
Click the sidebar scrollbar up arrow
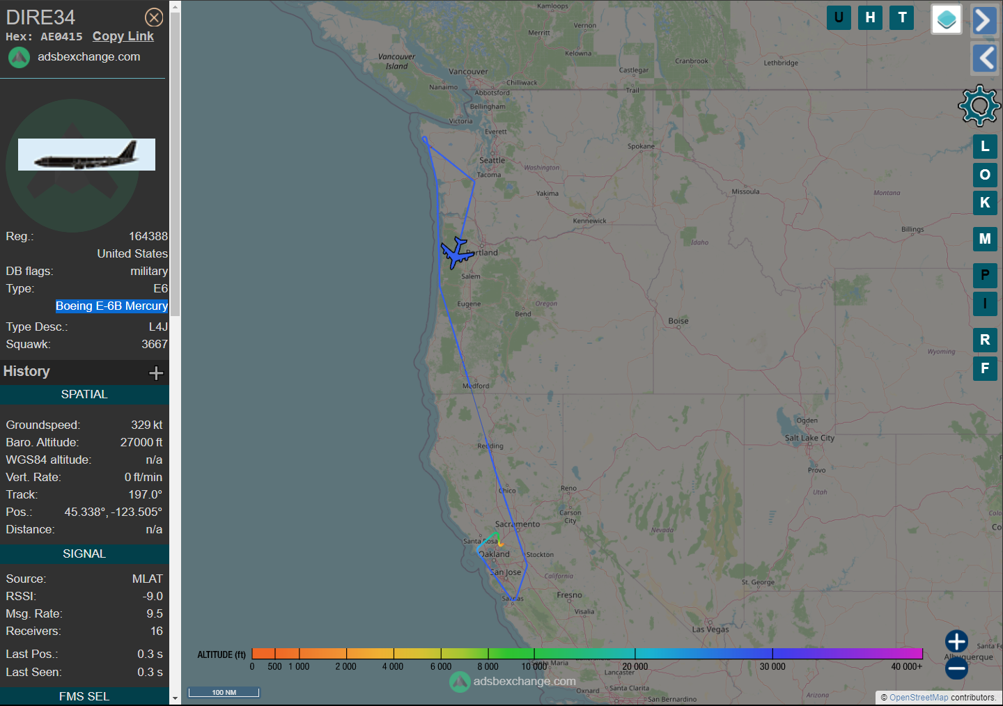(x=175, y=6)
